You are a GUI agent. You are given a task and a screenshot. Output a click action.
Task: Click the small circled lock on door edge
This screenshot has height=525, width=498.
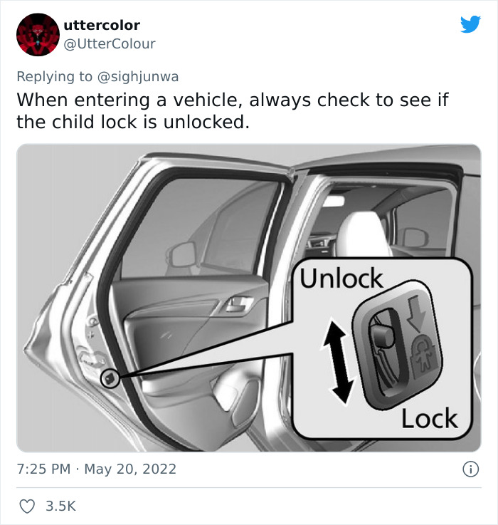click(x=110, y=379)
